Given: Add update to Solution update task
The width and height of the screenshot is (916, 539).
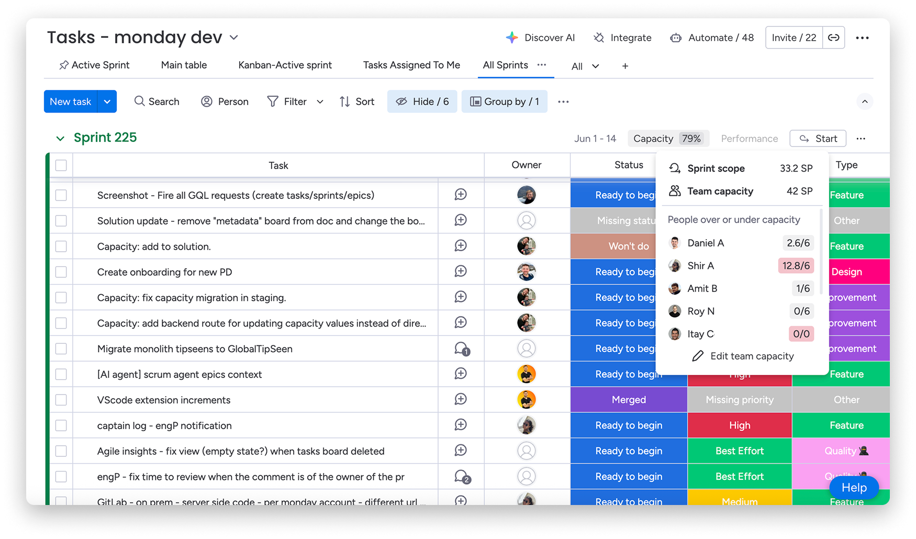Looking at the screenshot, I should pyautogui.click(x=461, y=220).
